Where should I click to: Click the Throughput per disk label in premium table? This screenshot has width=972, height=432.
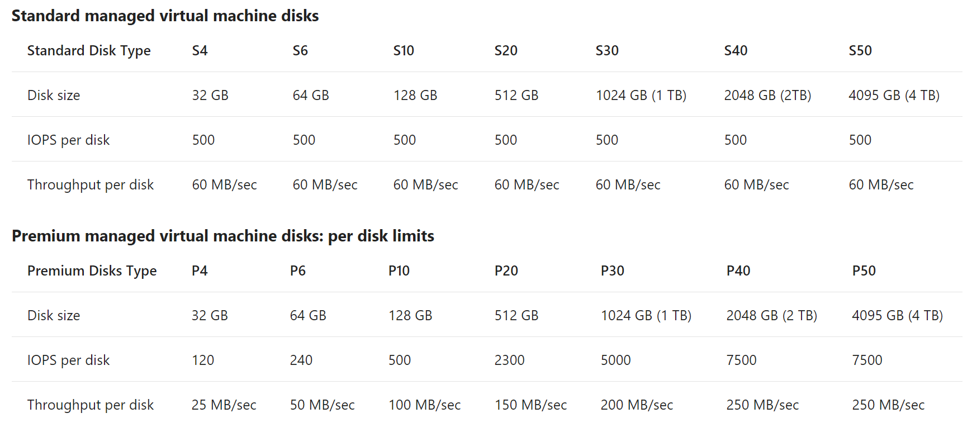(90, 405)
